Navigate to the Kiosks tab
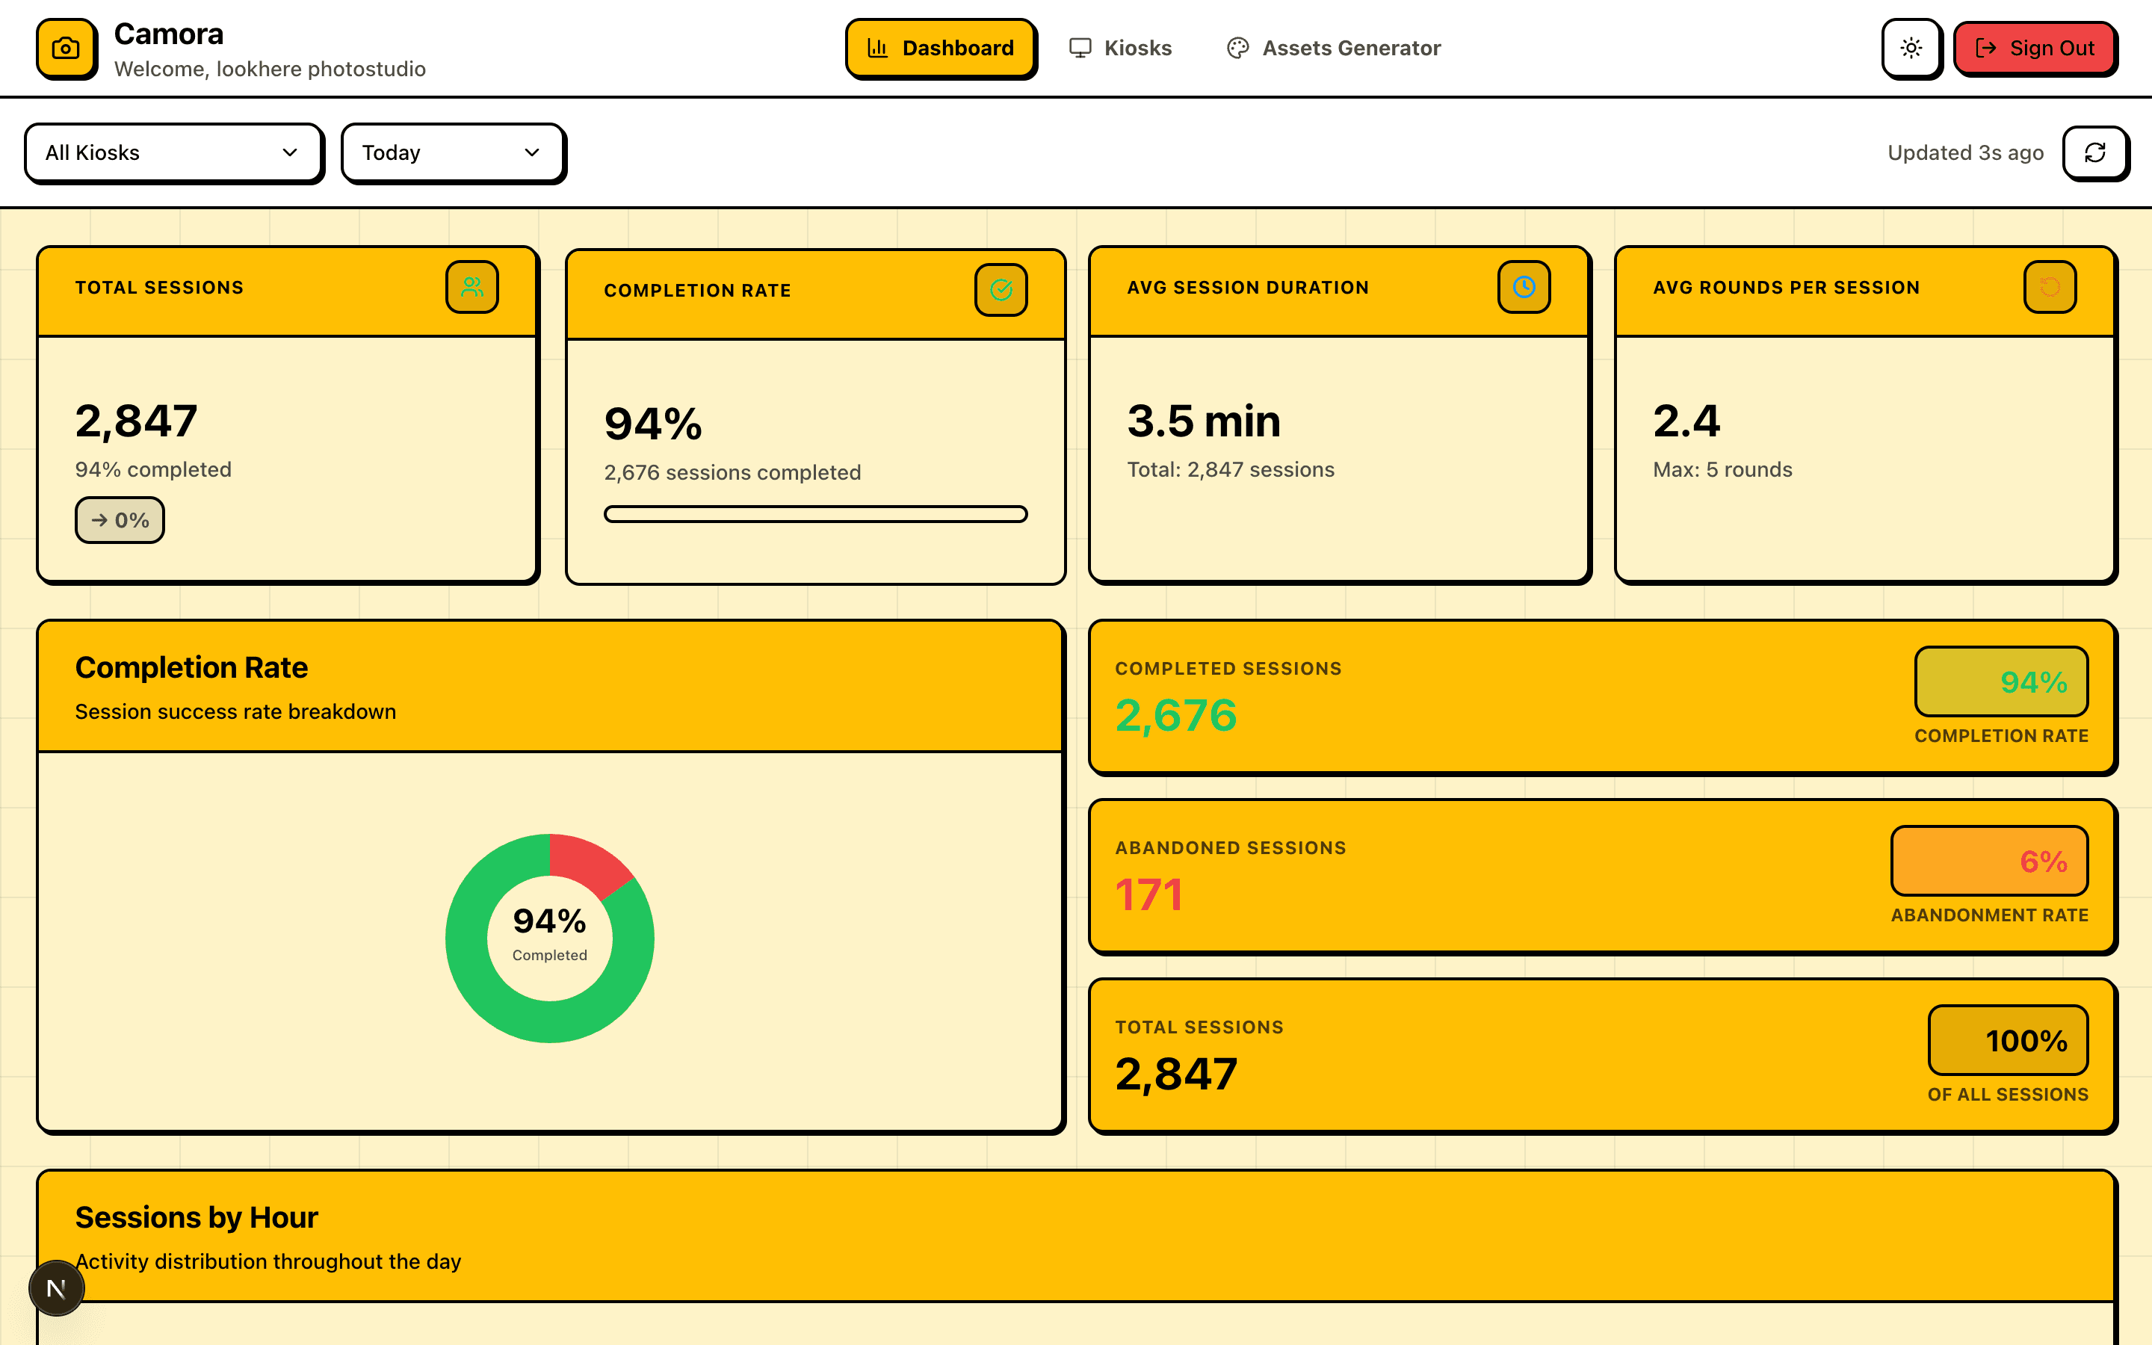Viewport: 2152px width, 1345px height. [1121, 47]
